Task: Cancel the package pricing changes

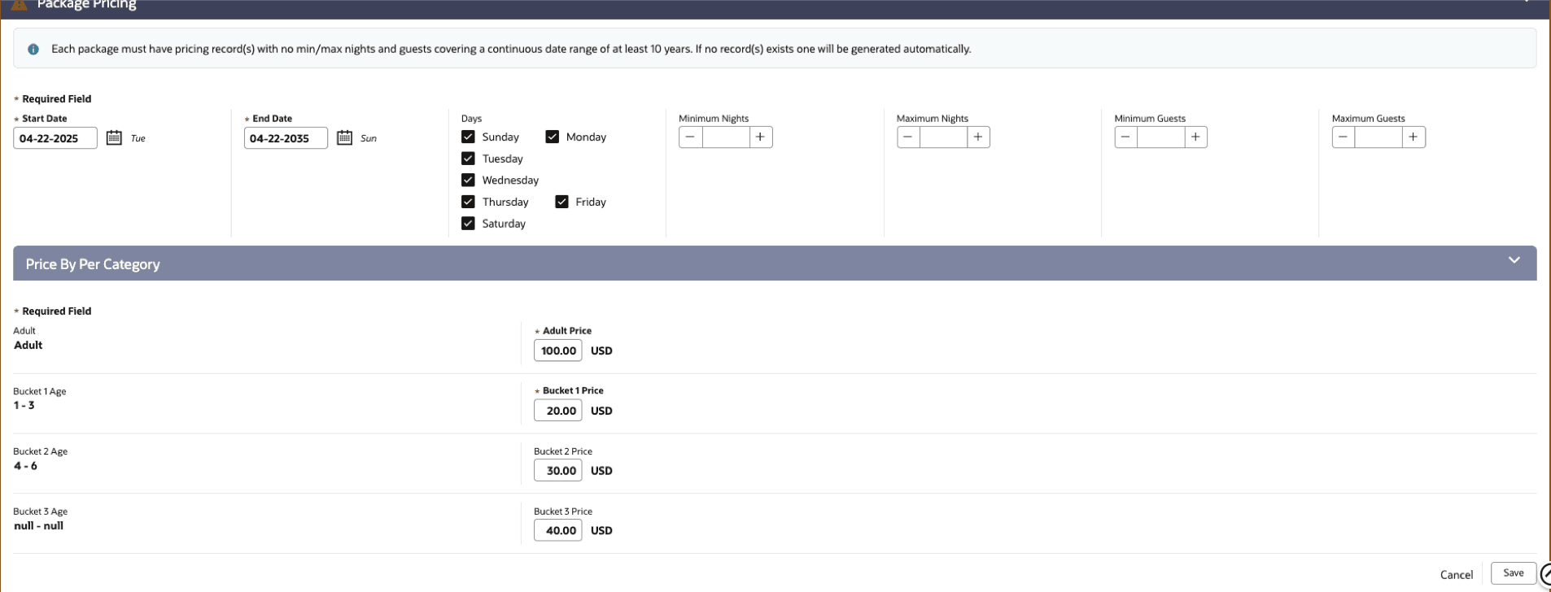Action: [1457, 575]
